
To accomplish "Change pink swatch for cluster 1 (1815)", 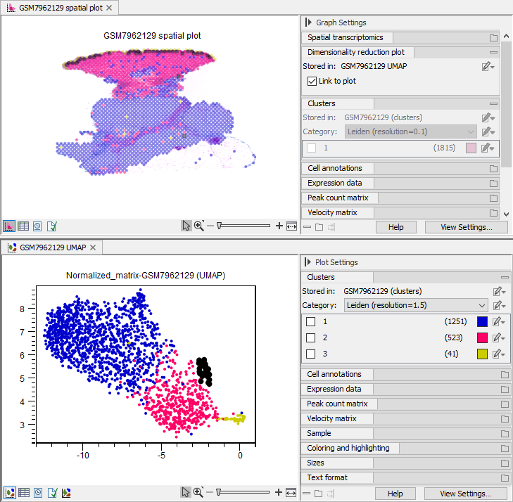I will pyautogui.click(x=471, y=148).
